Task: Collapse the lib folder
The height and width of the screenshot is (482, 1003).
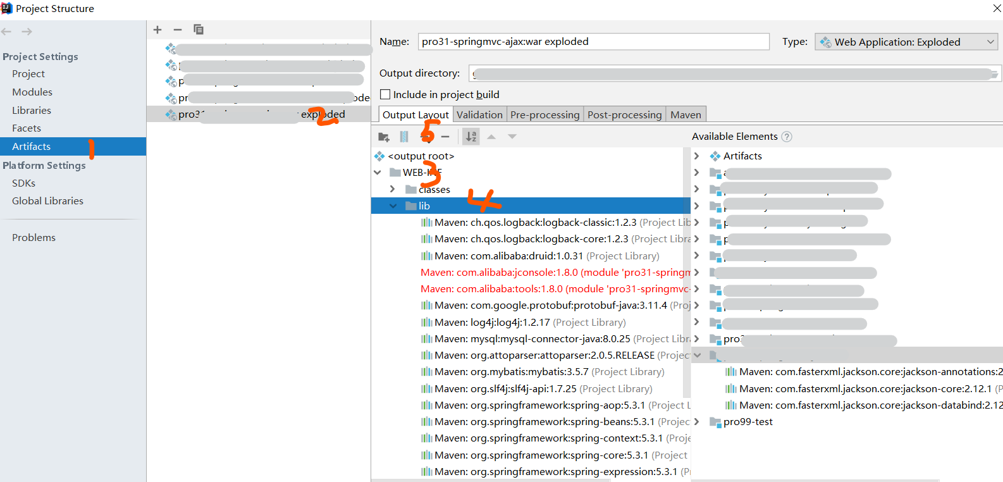Action: pos(393,206)
